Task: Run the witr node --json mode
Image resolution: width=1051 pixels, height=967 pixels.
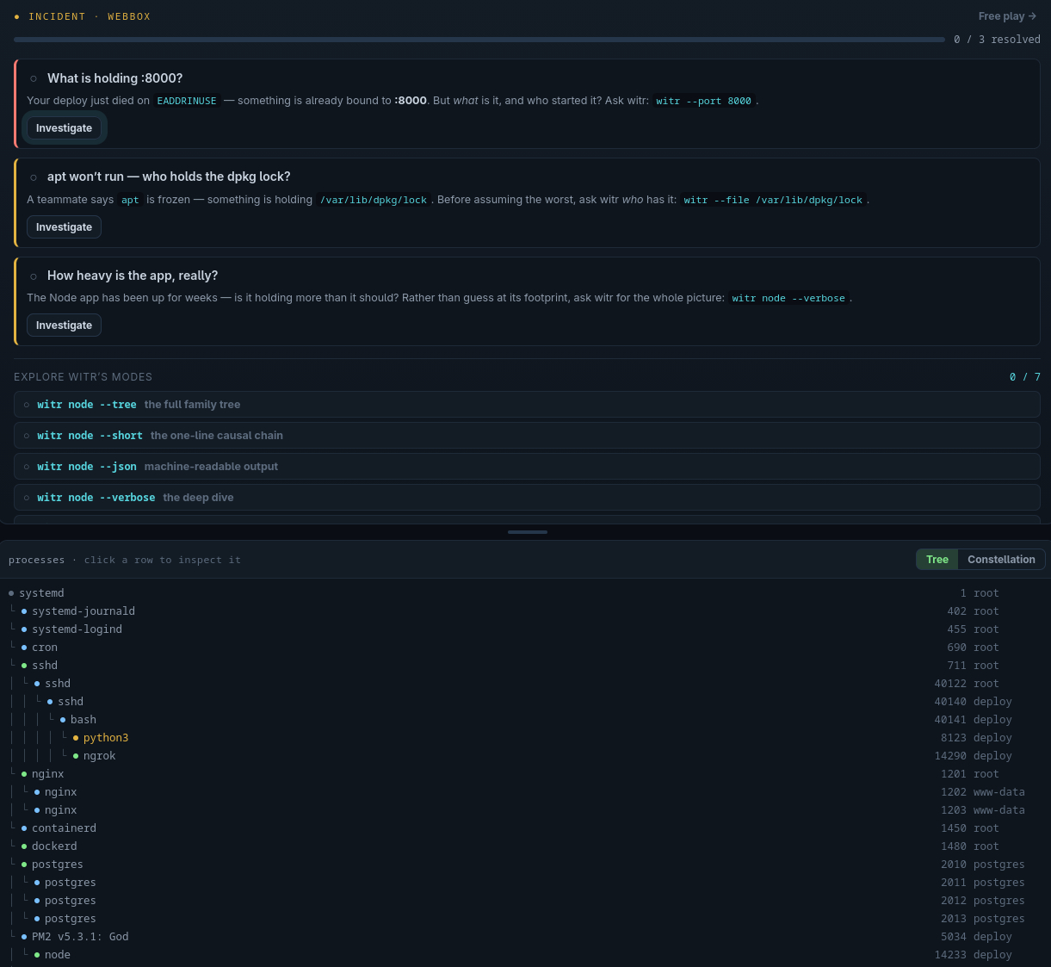Action: (527, 467)
